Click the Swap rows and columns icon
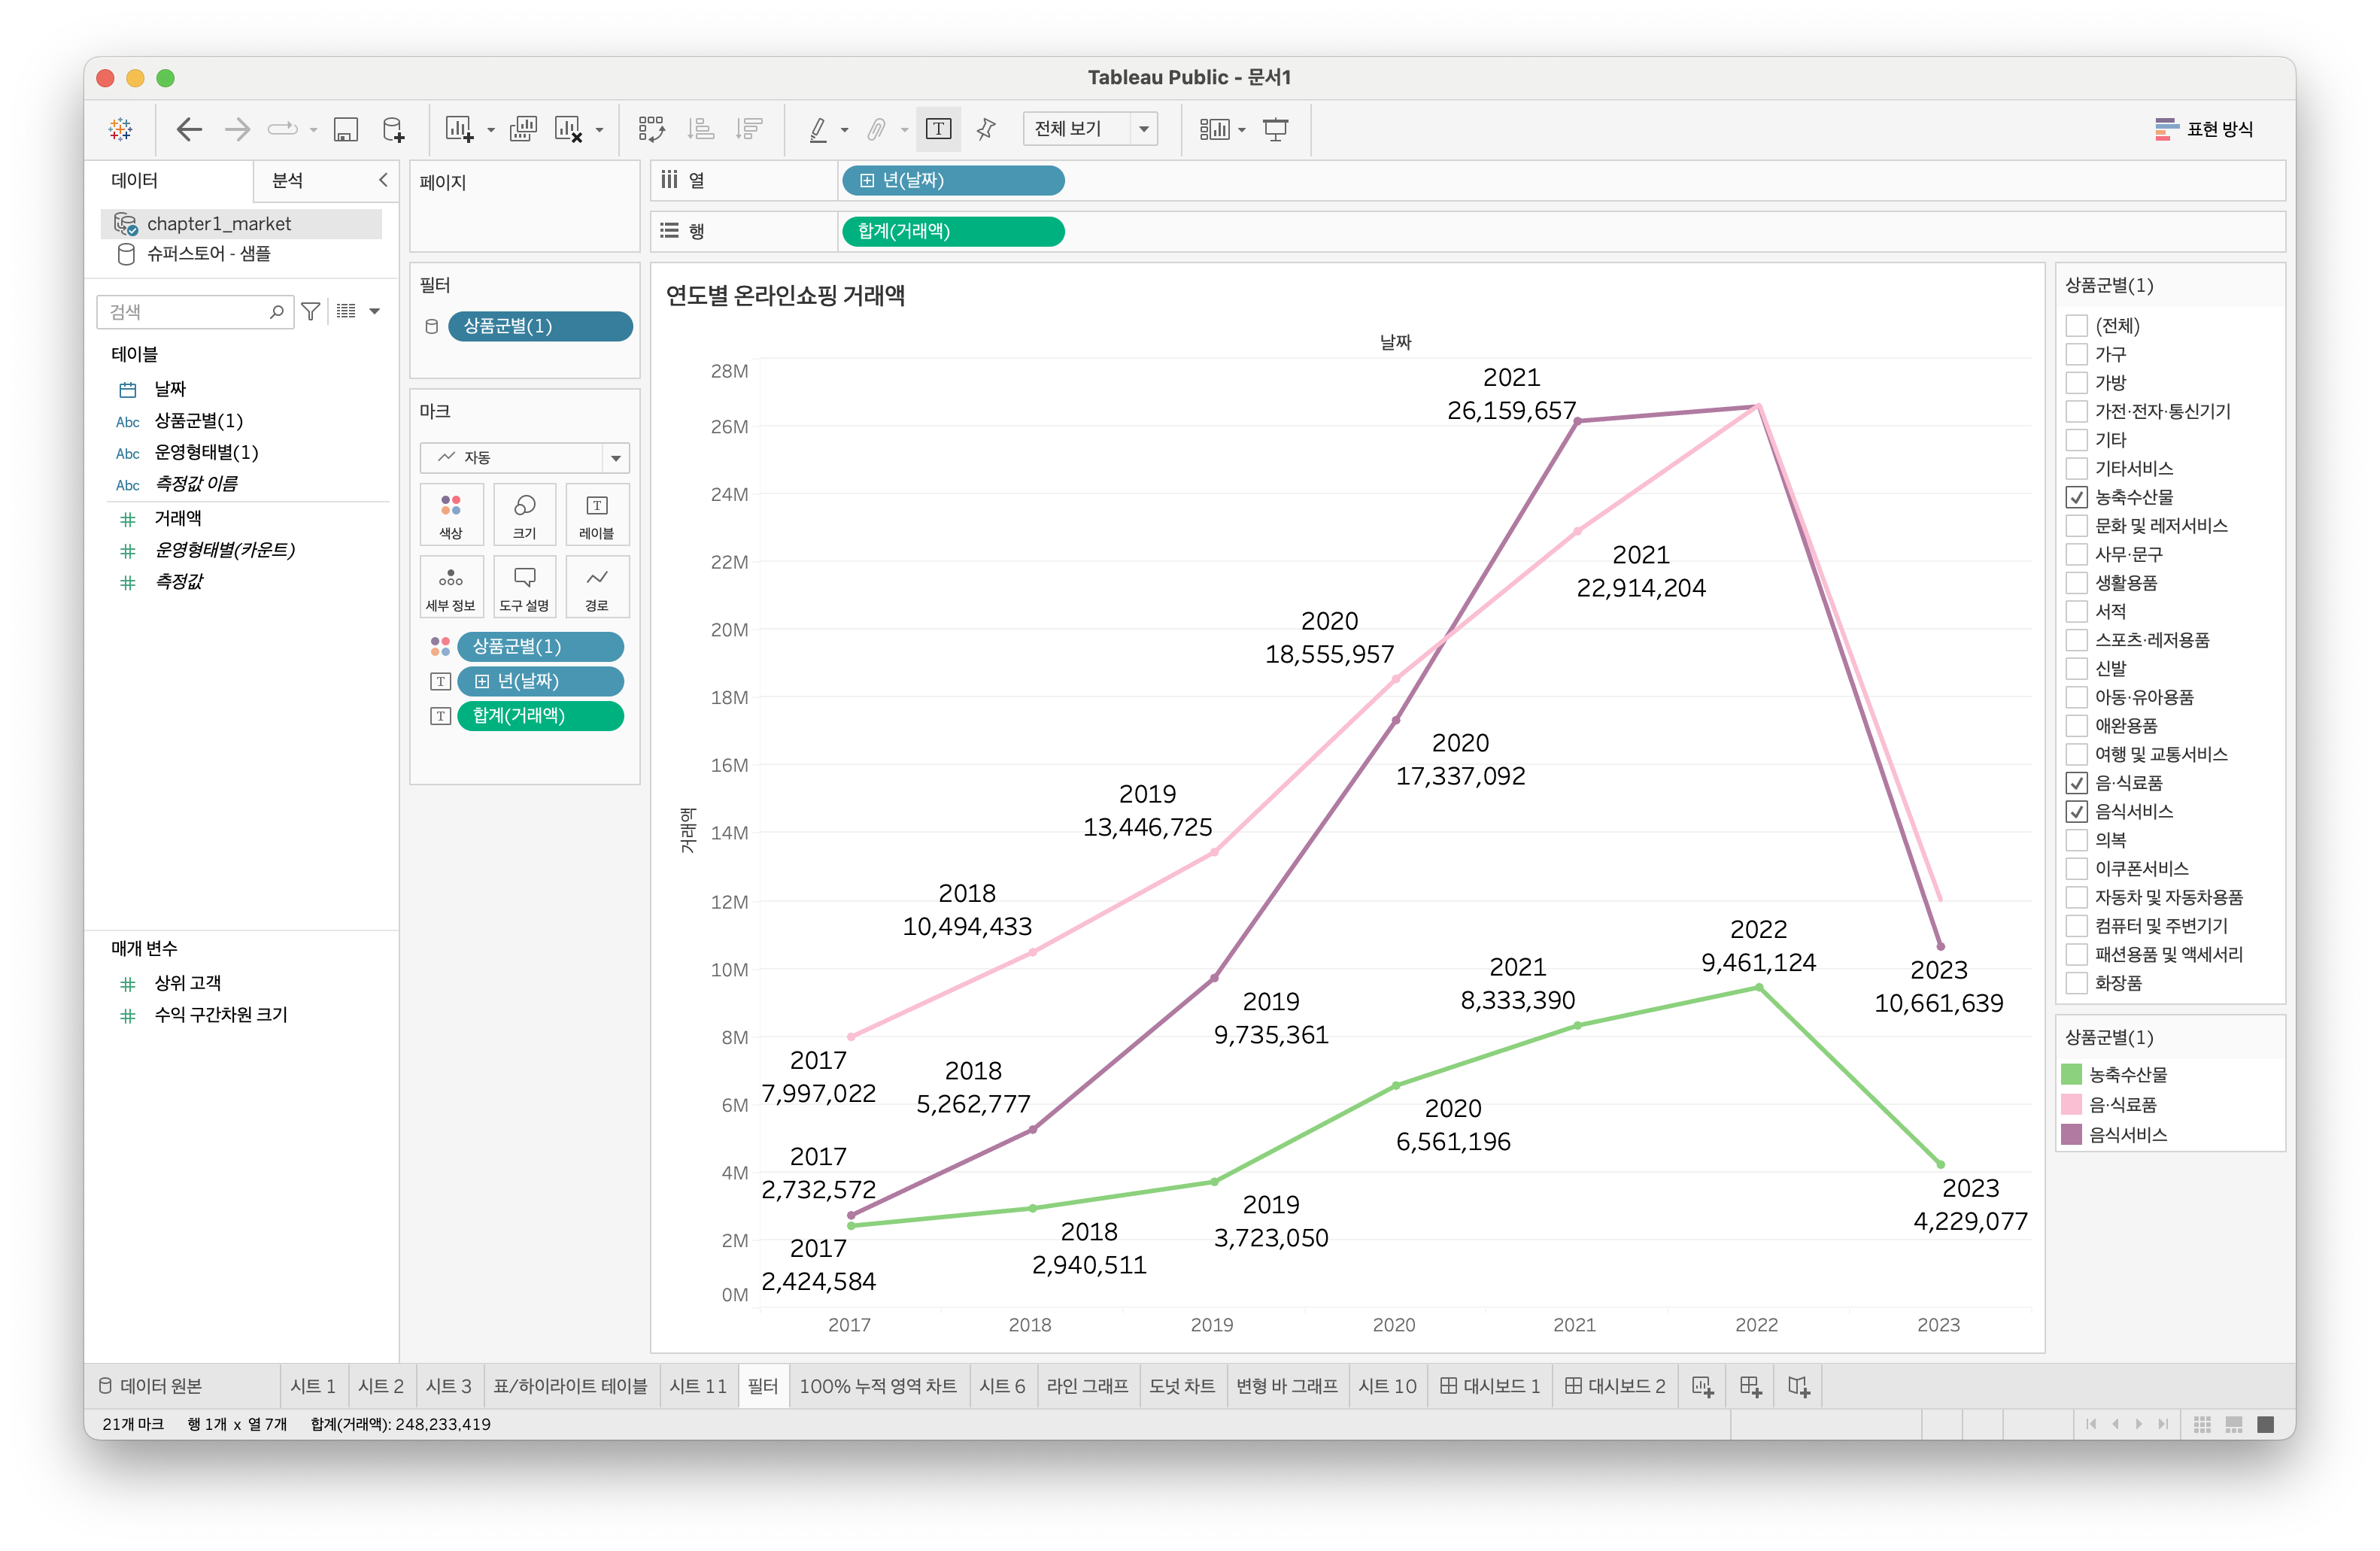Screen dimensions: 2380x1551 point(651,129)
